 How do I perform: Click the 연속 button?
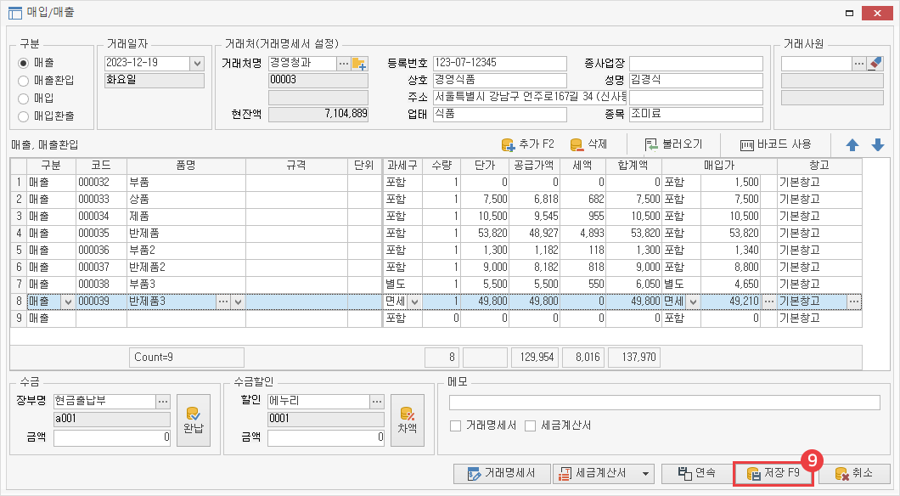pyautogui.click(x=697, y=474)
